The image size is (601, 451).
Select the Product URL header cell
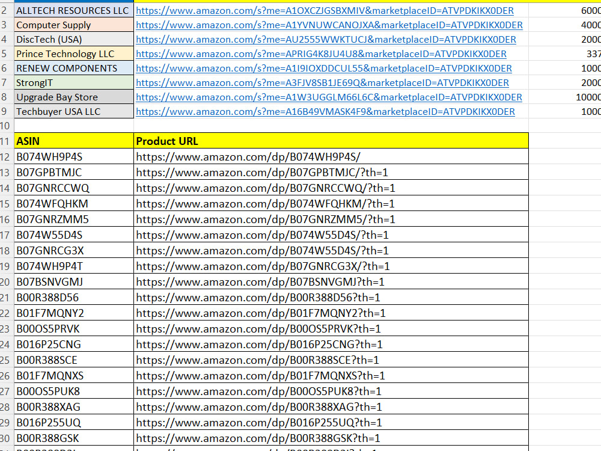click(331, 141)
